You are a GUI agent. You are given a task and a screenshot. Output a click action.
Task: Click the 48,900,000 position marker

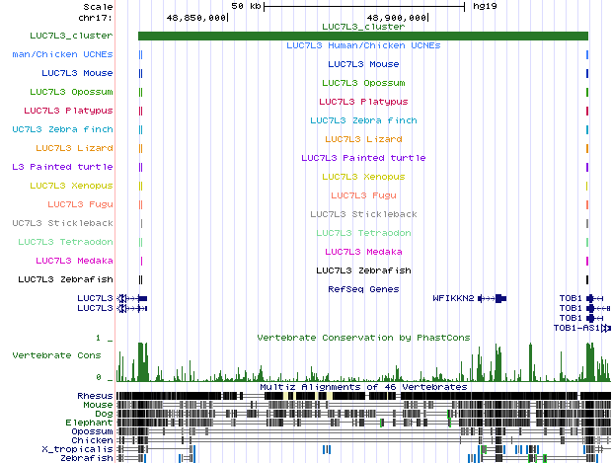click(397, 17)
